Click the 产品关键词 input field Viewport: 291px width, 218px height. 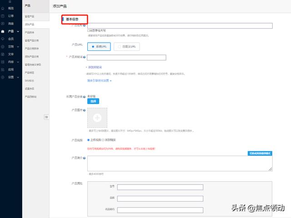[126, 57]
